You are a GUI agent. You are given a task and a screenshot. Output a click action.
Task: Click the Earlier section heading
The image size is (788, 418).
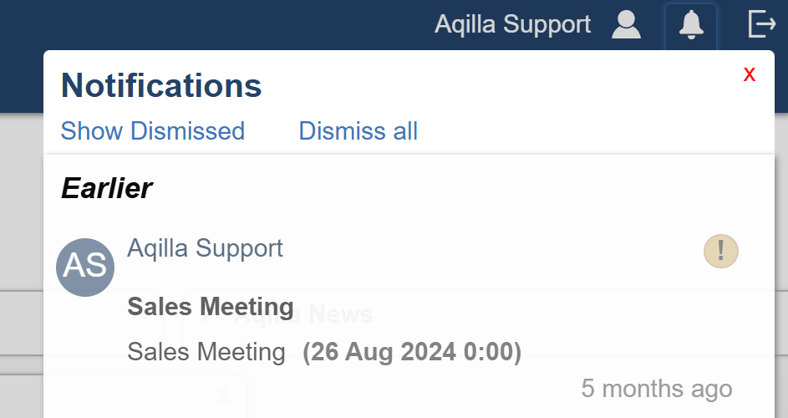[106, 189]
